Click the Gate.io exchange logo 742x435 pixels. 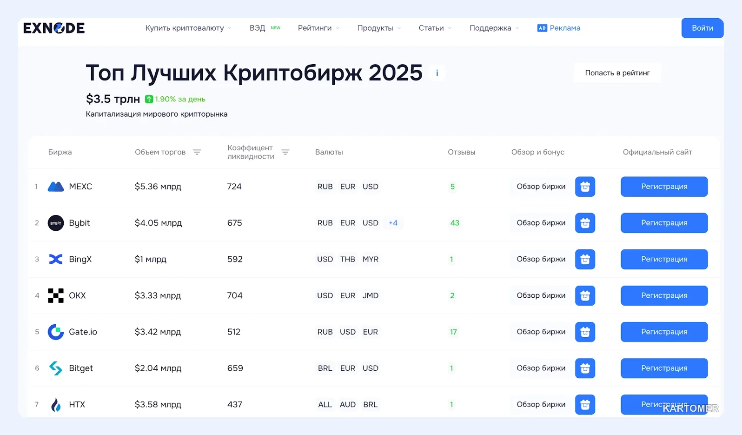tap(56, 332)
